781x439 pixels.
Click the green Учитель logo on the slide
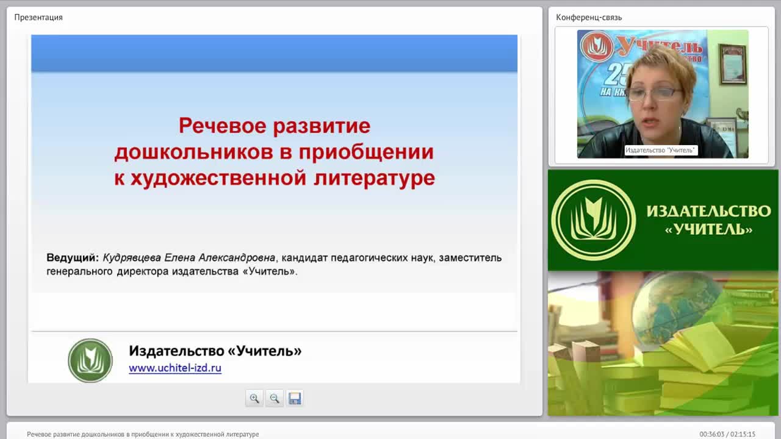click(90, 360)
